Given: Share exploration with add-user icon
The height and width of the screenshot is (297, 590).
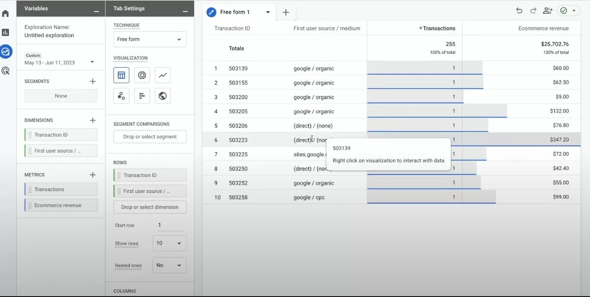Looking at the screenshot, I should [547, 11].
